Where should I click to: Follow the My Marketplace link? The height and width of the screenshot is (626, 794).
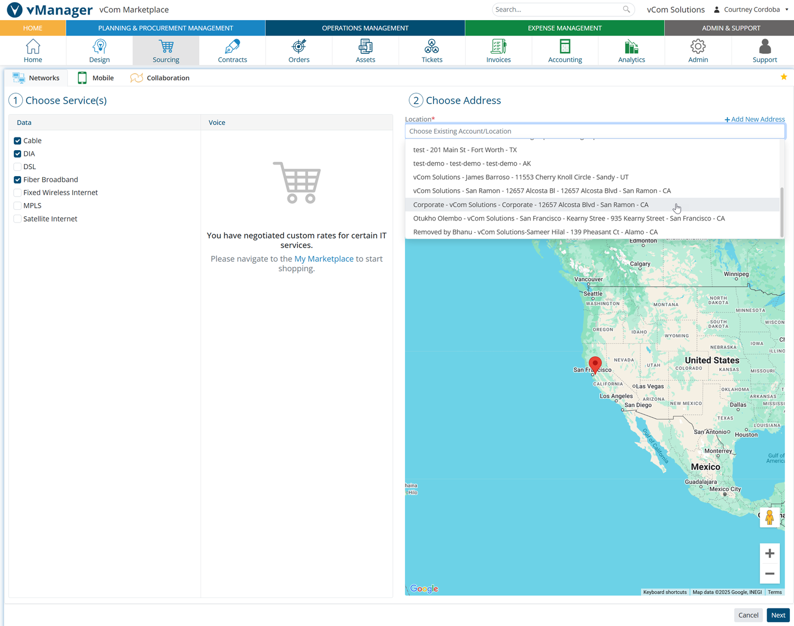[x=324, y=259]
